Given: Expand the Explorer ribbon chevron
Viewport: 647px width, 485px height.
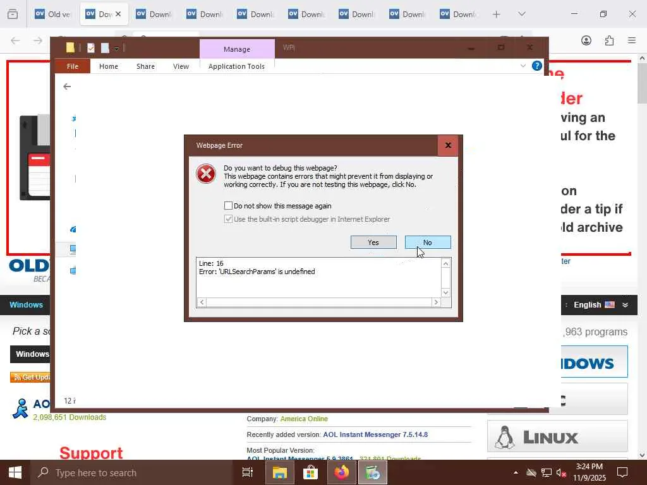Looking at the screenshot, I should click(523, 66).
